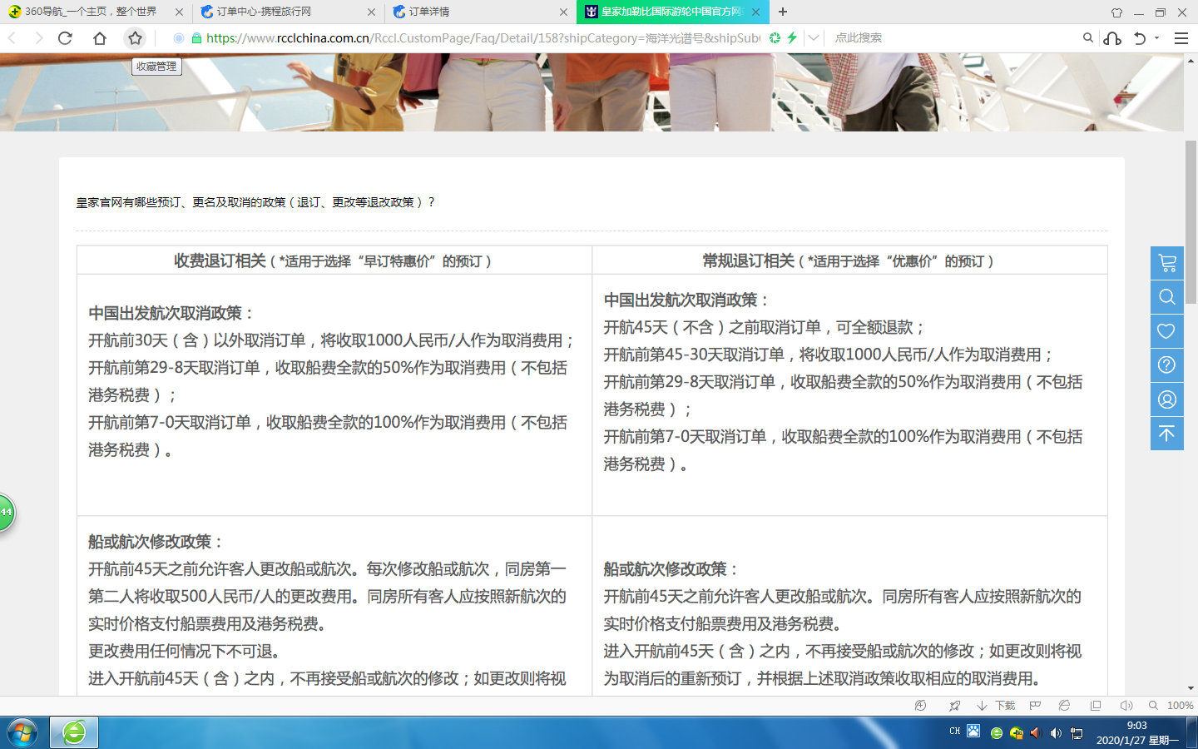Open the user account sidebar icon
The image size is (1198, 749).
point(1166,399)
